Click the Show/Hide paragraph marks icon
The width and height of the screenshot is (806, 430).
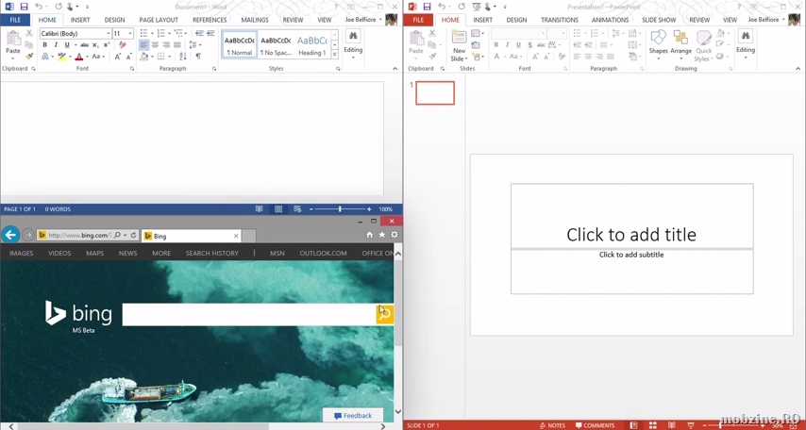click(198, 57)
